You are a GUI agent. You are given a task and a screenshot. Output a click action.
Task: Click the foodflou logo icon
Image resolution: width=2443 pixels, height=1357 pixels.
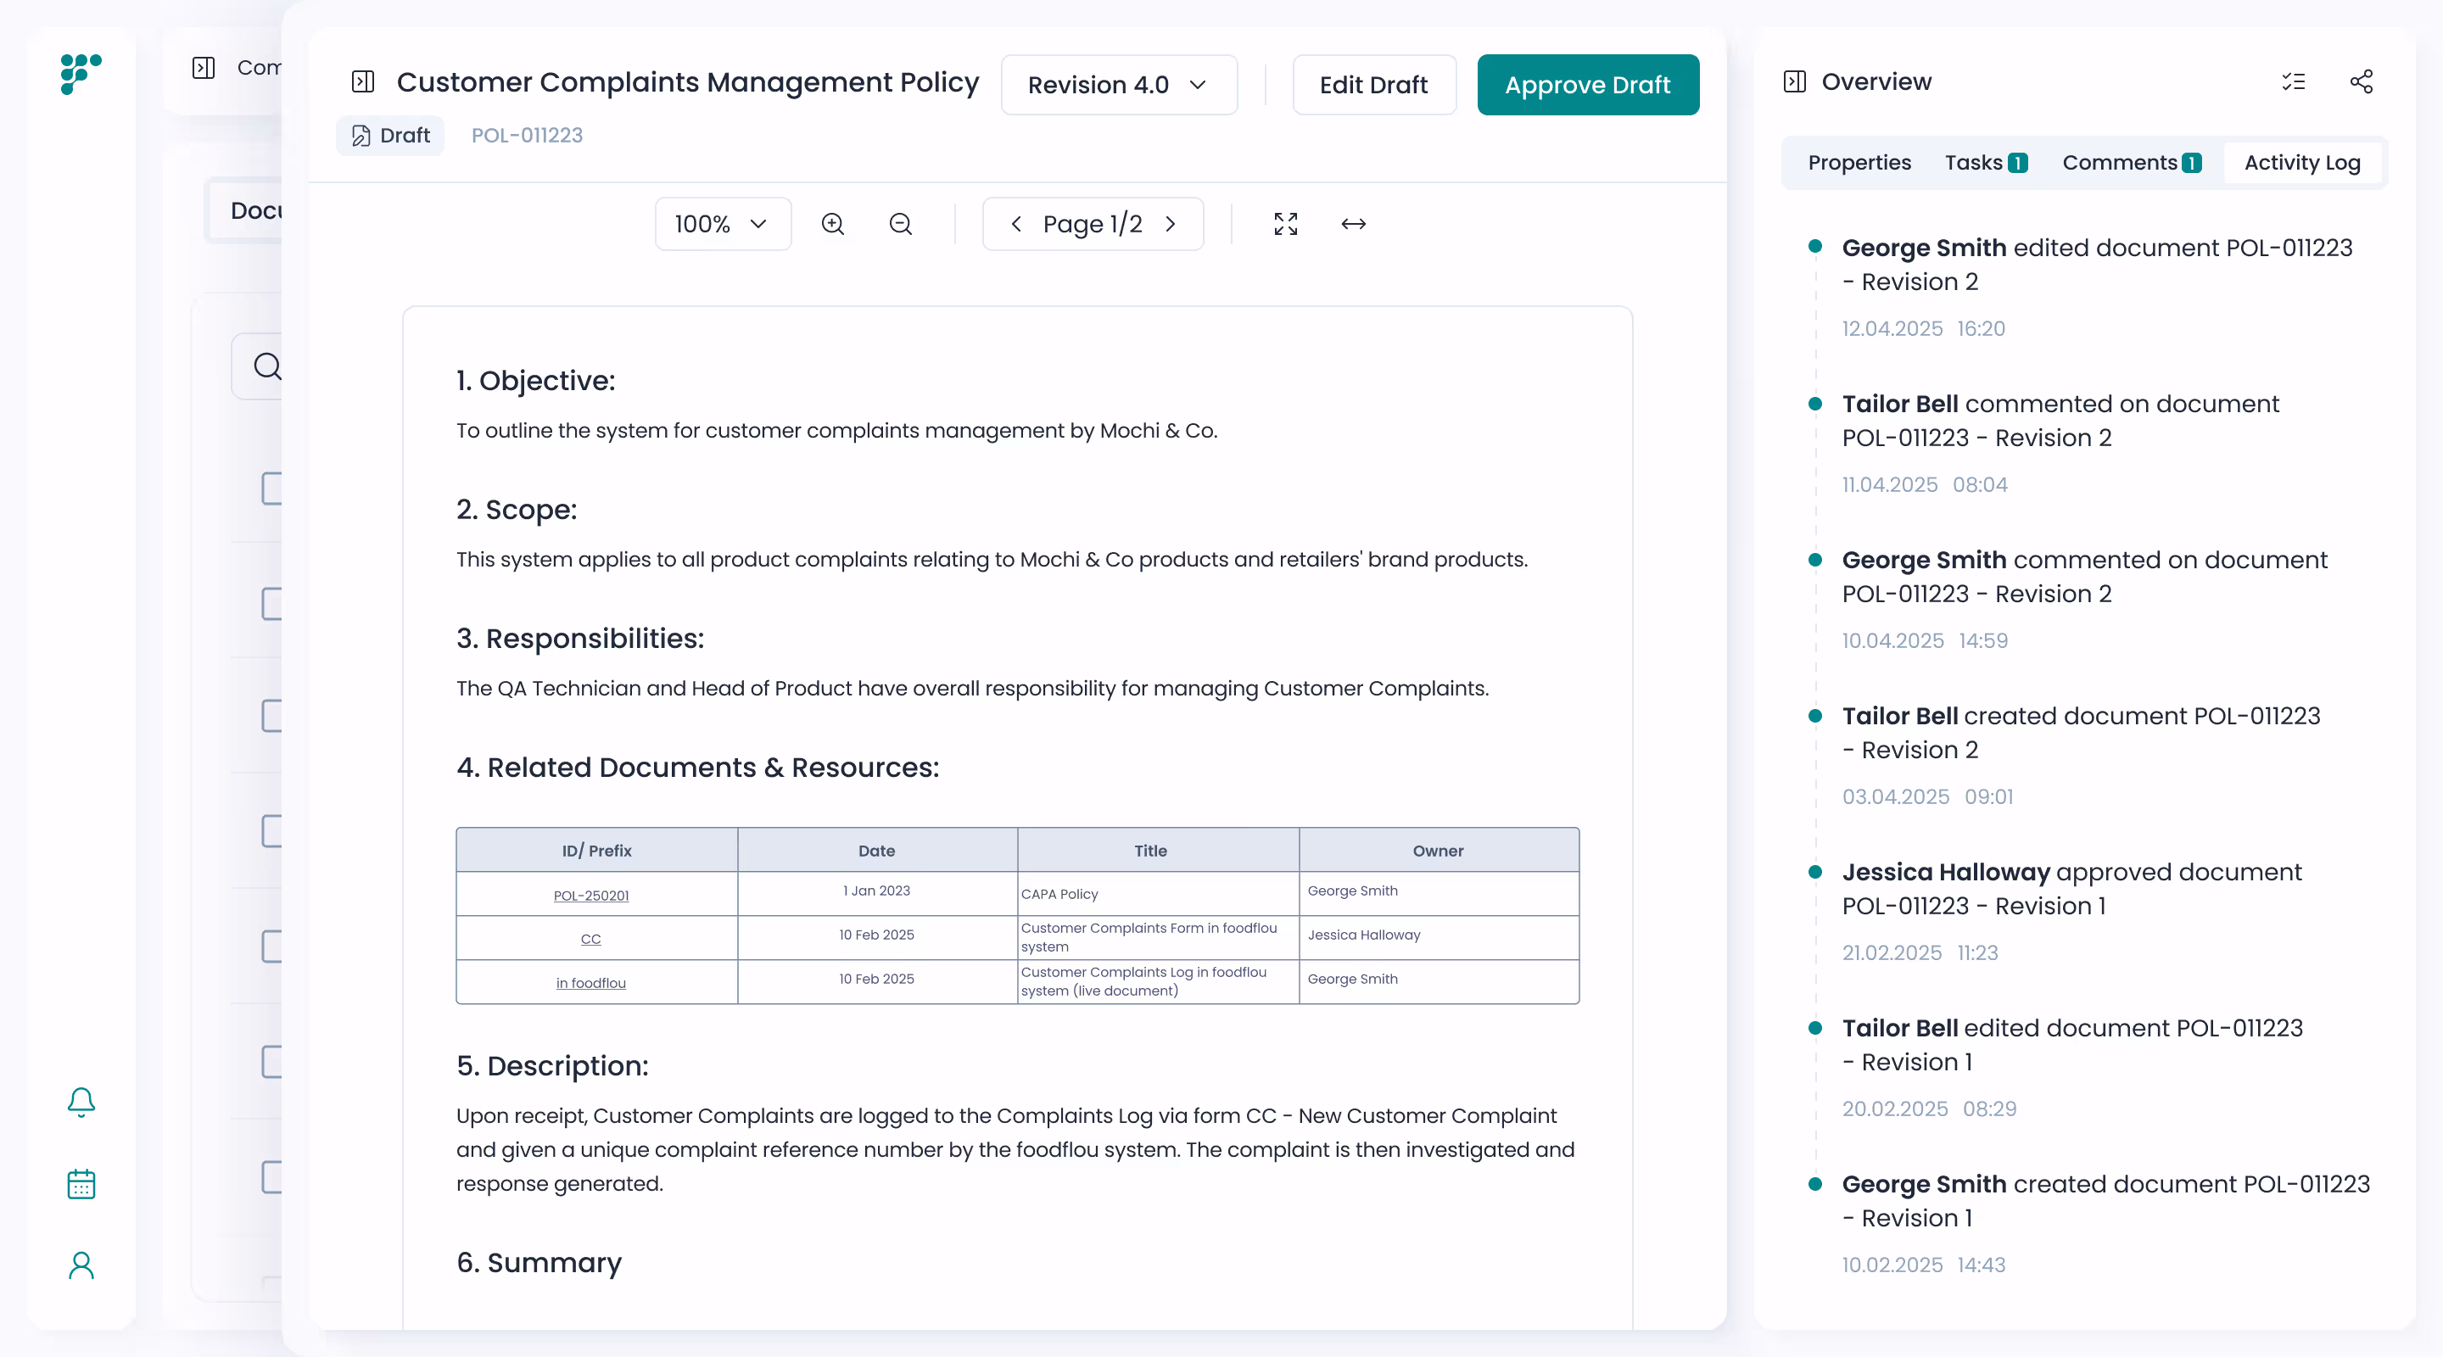[x=81, y=74]
